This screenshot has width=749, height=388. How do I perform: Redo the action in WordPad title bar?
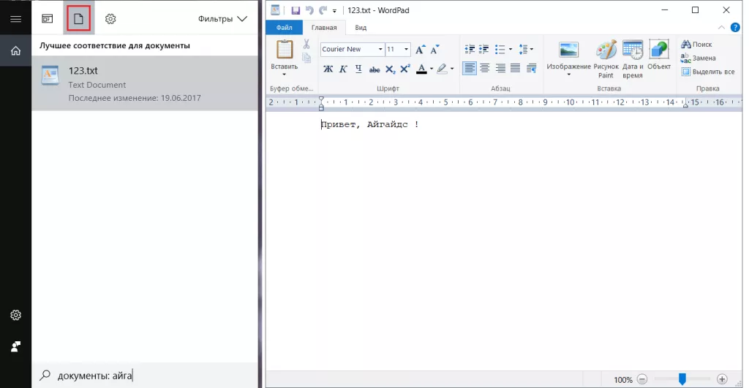coord(323,10)
